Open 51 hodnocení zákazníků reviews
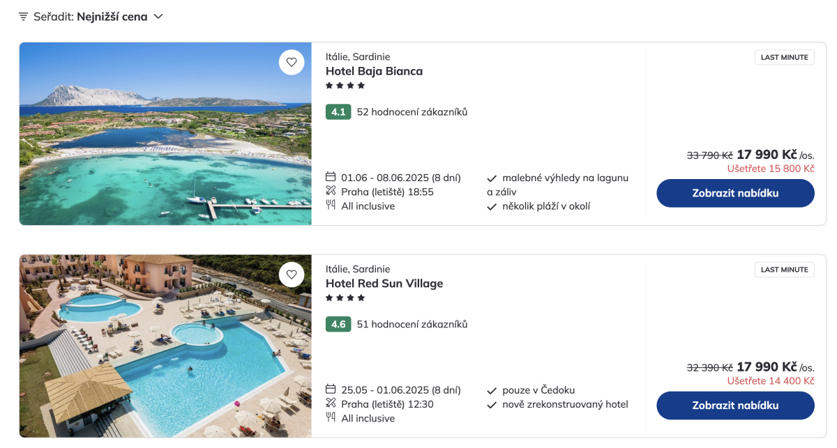 pyautogui.click(x=412, y=324)
